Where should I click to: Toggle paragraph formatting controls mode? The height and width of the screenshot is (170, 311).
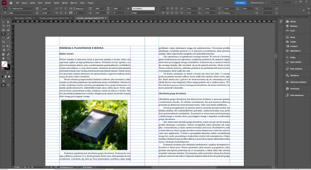point(5,13)
